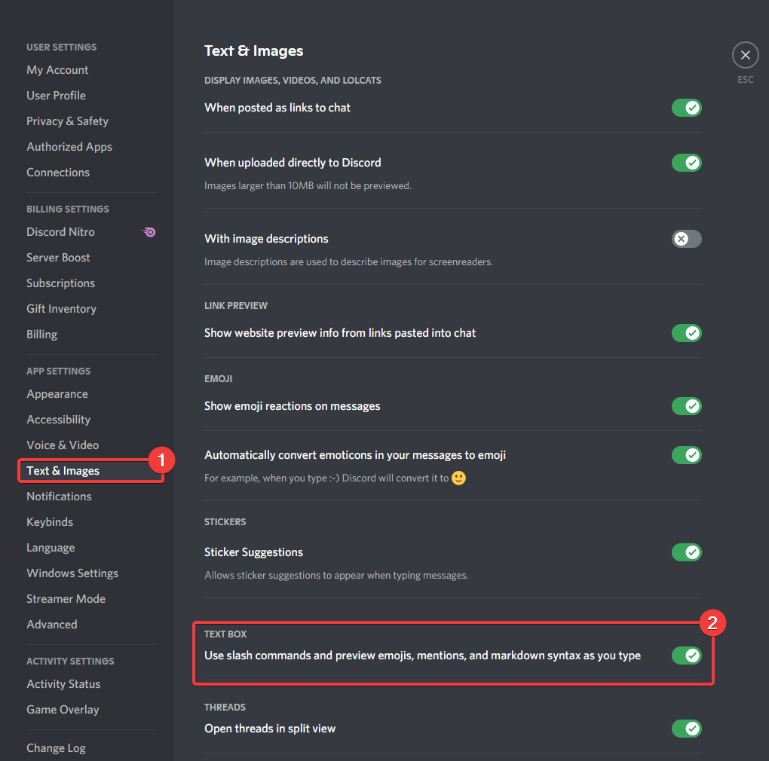
Task: Open Notifications settings
Action: (59, 497)
